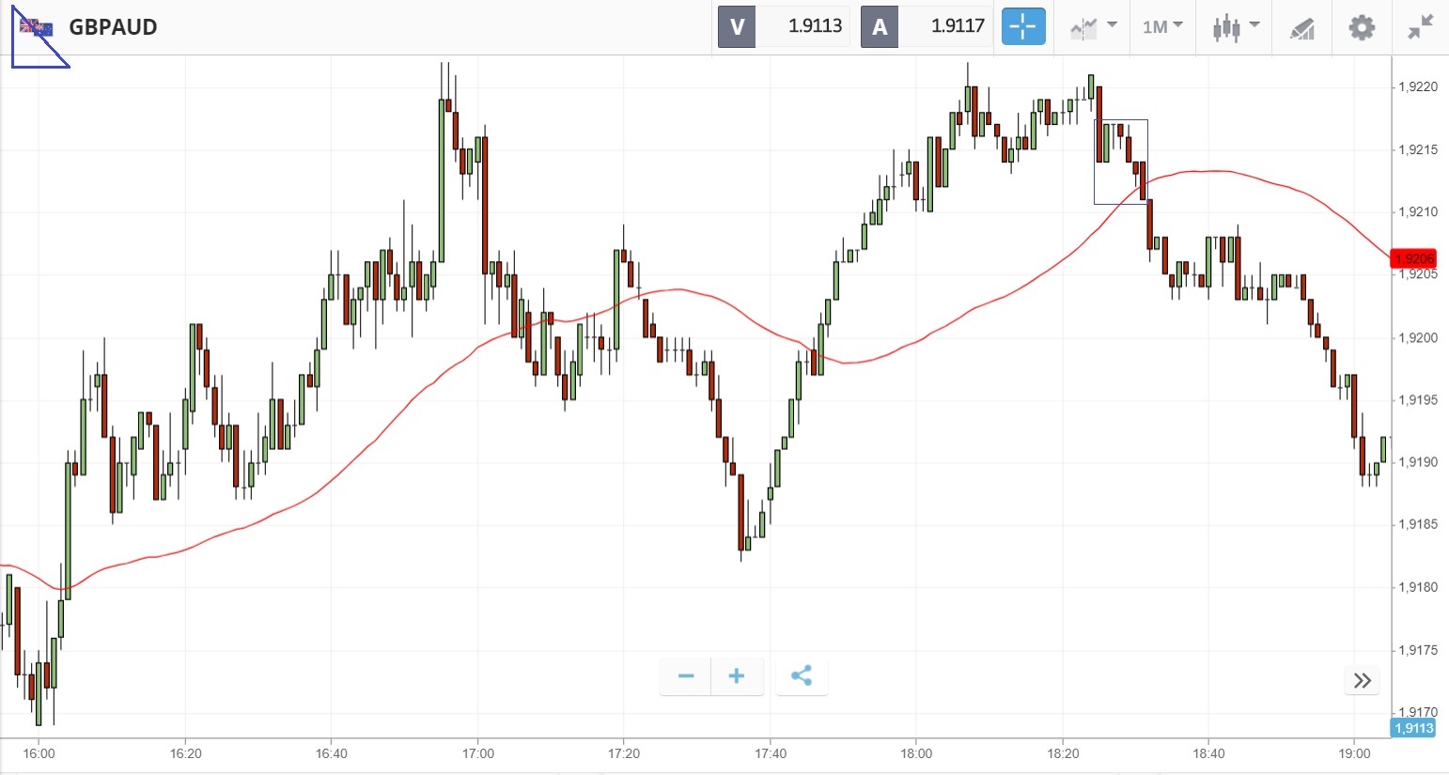This screenshot has width=1449, height=775.
Task: Click the GBPAUD flag icon
Action: coord(37,27)
